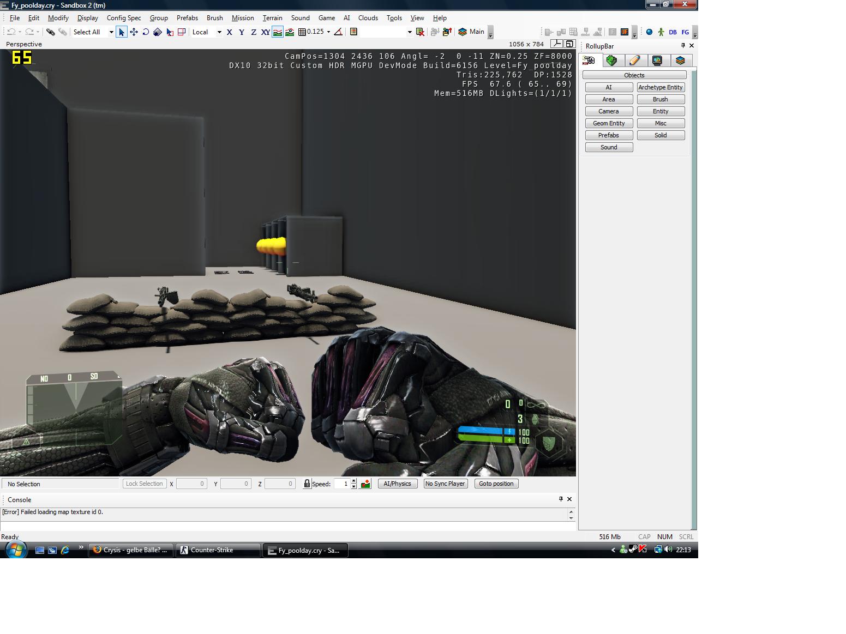The image size is (846, 634).
Task: Click the viewport layout toggle icon
Action: click(556, 44)
